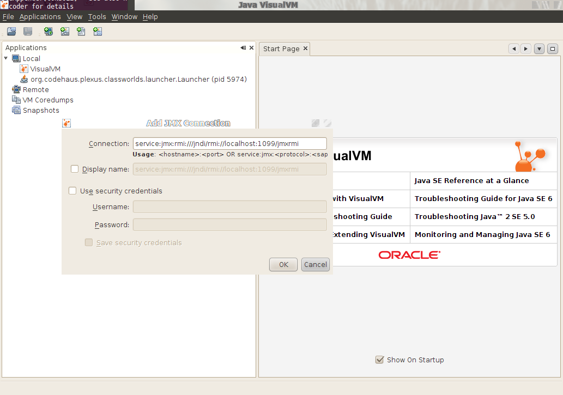Image resolution: width=563 pixels, height=395 pixels.
Task: Switch to the Start Page tab
Action: click(x=281, y=49)
